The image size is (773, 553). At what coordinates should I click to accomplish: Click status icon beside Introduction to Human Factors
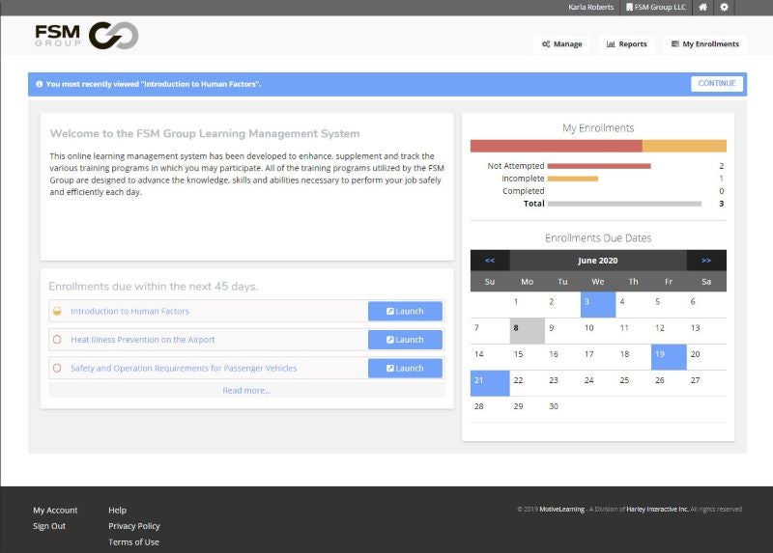pyautogui.click(x=57, y=312)
